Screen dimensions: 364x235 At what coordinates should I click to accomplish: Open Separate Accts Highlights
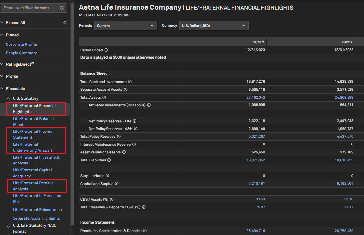[x=36, y=218]
